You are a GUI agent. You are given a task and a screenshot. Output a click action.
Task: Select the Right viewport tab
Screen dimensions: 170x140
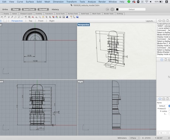52,21
